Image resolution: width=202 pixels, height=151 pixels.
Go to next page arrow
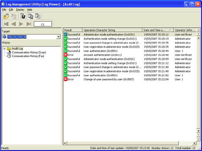21,24
